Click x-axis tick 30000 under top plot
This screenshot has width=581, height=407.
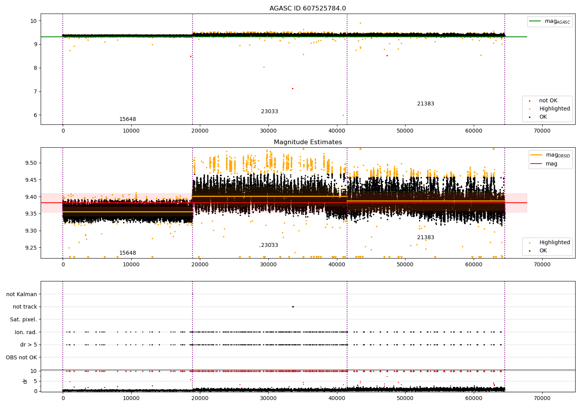tap(268, 131)
